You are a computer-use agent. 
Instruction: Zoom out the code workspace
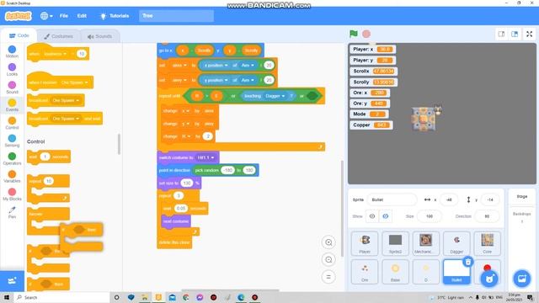tap(328, 260)
